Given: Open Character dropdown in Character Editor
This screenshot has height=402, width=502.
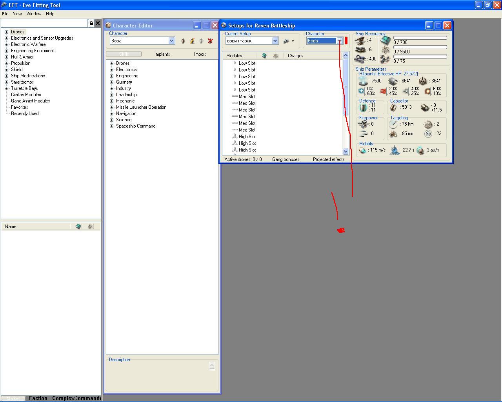Looking at the screenshot, I should click(171, 41).
